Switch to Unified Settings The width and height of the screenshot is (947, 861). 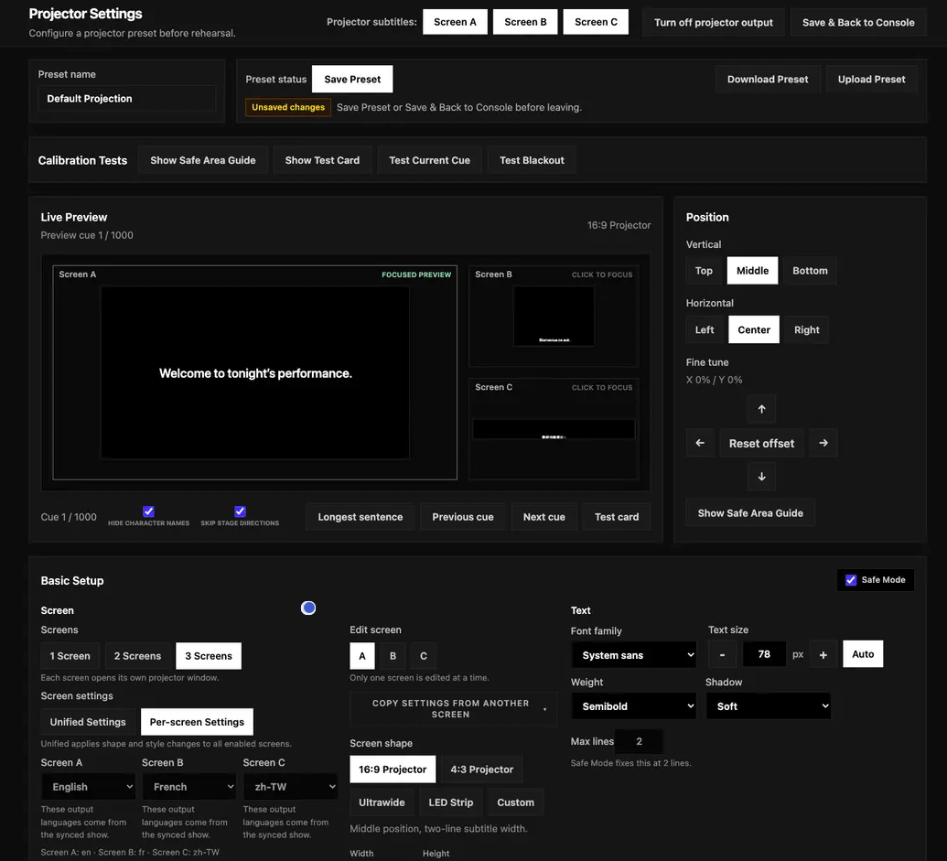[88, 722]
